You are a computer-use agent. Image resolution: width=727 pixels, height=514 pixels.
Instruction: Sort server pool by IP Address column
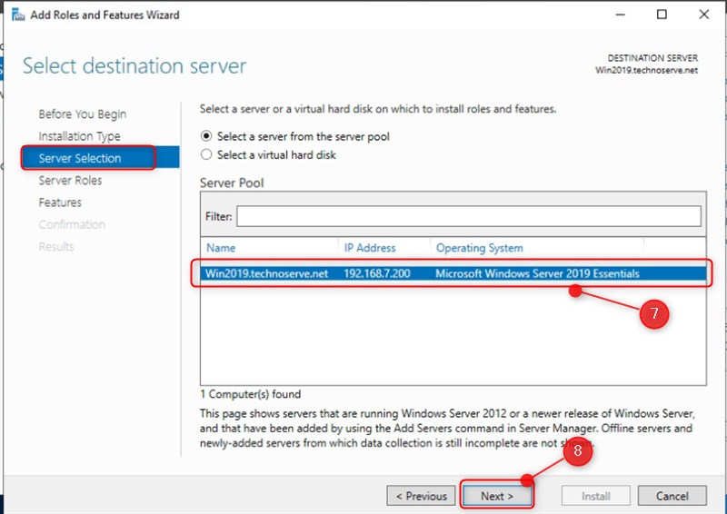tap(370, 248)
